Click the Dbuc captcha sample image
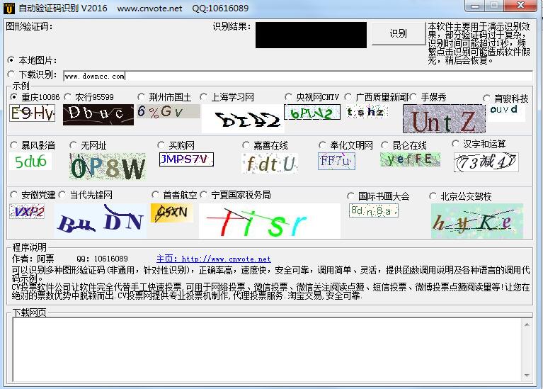Image resolution: width=543 pixels, height=389 pixels. [x=98, y=114]
